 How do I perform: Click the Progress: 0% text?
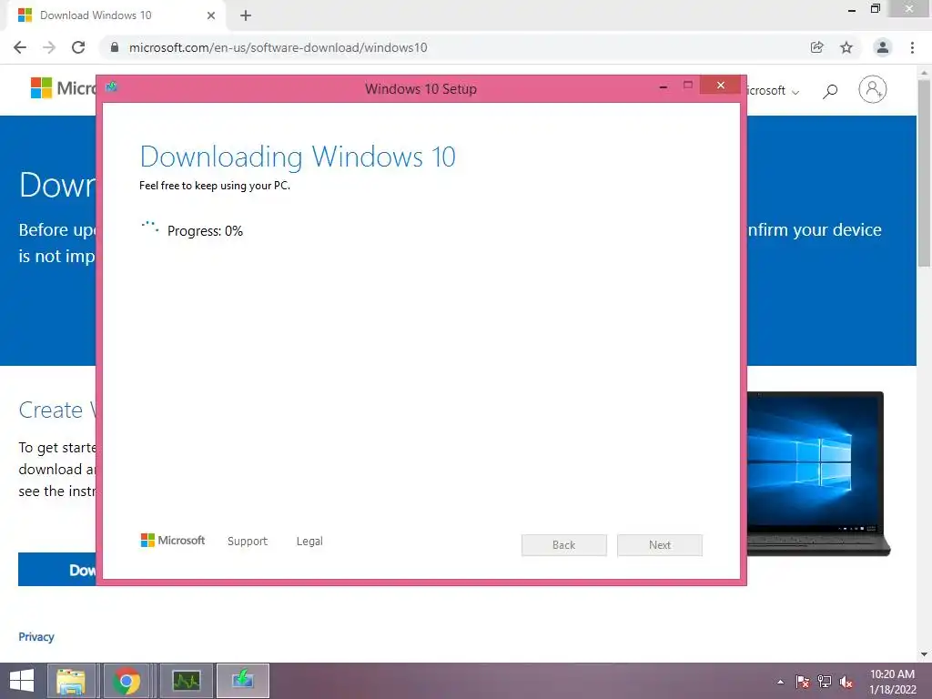[x=205, y=231]
